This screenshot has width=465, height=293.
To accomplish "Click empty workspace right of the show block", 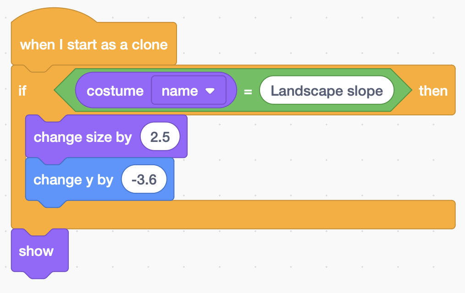I will tap(229, 256).
